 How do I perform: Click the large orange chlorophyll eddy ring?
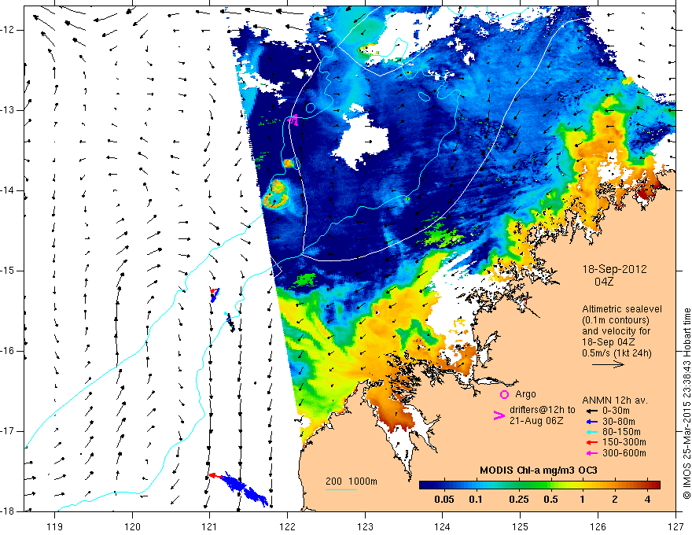[x=276, y=195]
